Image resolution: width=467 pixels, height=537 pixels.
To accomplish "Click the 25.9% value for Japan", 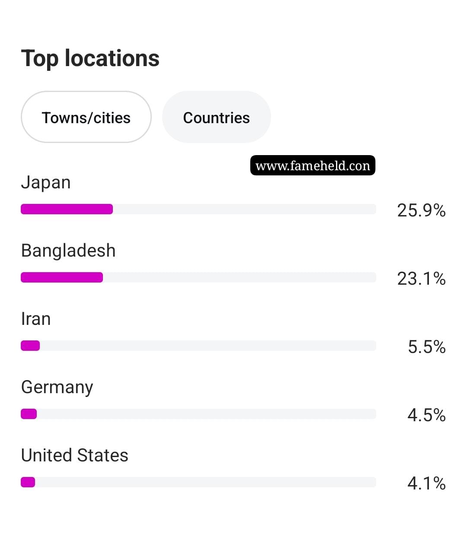I will click(421, 210).
